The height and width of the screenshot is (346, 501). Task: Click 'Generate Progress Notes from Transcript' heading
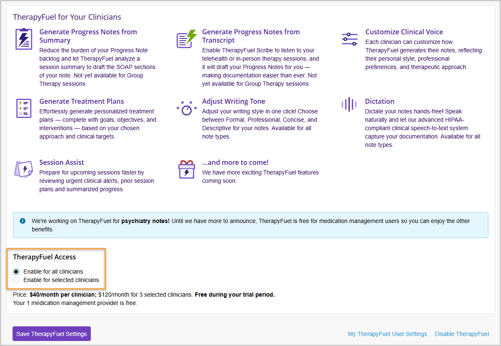point(251,36)
